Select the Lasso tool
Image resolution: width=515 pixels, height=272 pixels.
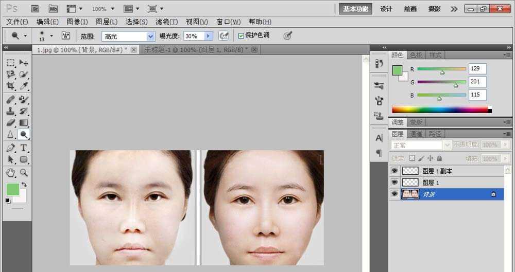pyautogui.click(x=10, y=75)
